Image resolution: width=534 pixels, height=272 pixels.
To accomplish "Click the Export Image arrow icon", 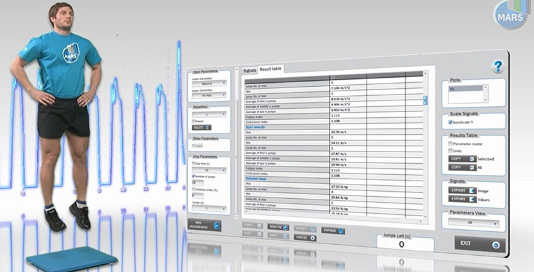I will point(470,191).
